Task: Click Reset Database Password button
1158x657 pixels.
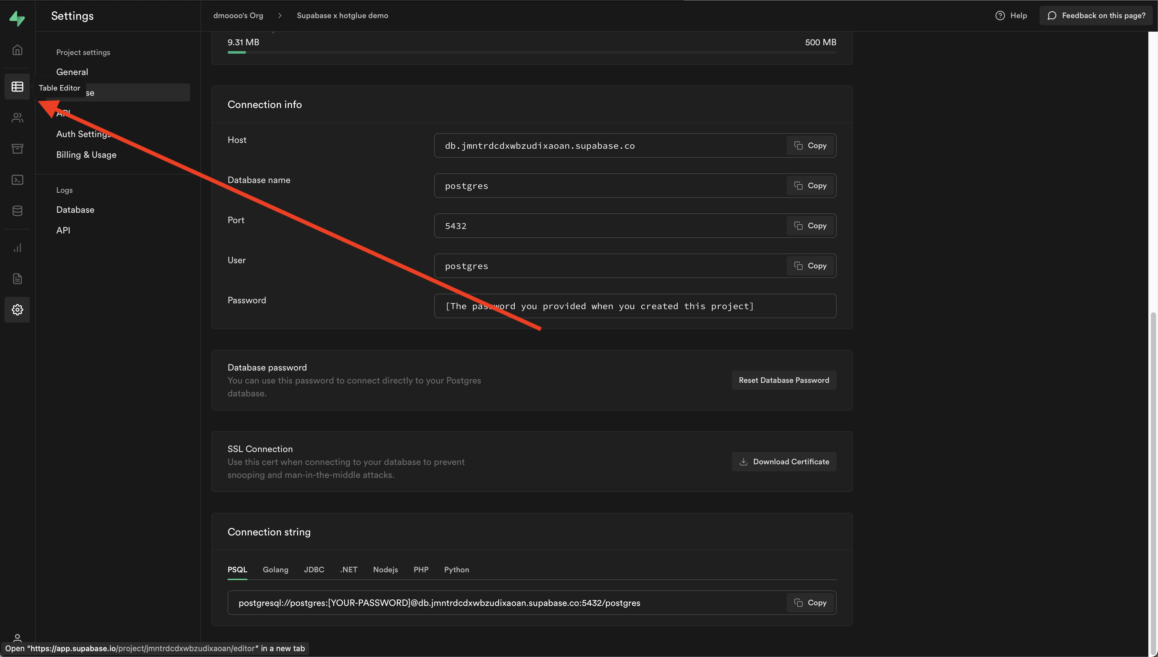Action: (784, 380)
